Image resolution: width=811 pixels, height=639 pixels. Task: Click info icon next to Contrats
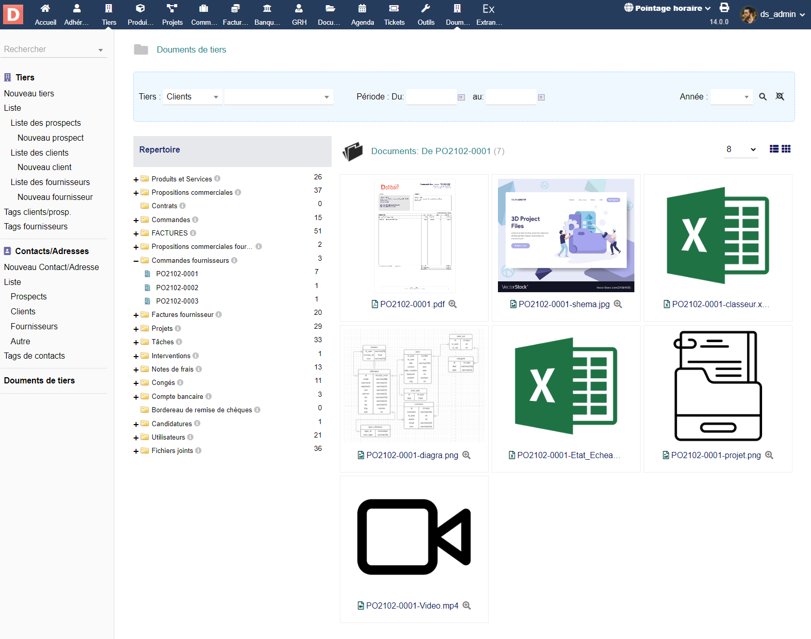pos(183,206)
